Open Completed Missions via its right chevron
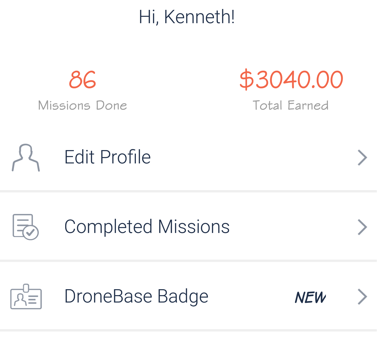The height and width of the screenshot is (337, 378). point(362,227)
